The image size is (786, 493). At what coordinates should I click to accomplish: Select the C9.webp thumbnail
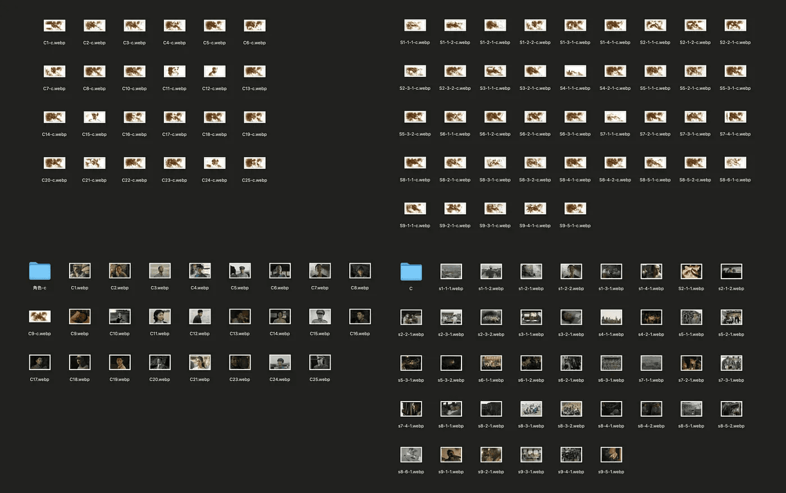80,317
